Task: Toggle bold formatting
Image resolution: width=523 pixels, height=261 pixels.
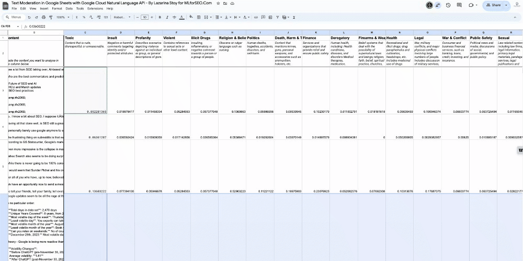Action: (x=160, y=17)
